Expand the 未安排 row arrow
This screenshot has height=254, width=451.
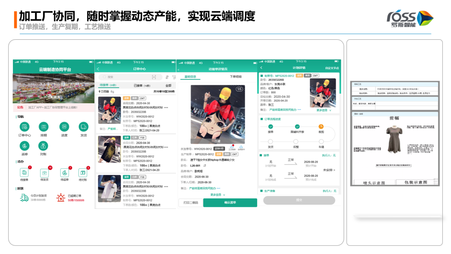[329, 170]
